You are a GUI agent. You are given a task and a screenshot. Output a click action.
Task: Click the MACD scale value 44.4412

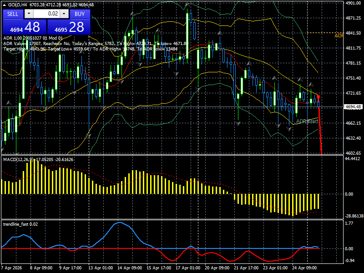[x=352, y=158]
